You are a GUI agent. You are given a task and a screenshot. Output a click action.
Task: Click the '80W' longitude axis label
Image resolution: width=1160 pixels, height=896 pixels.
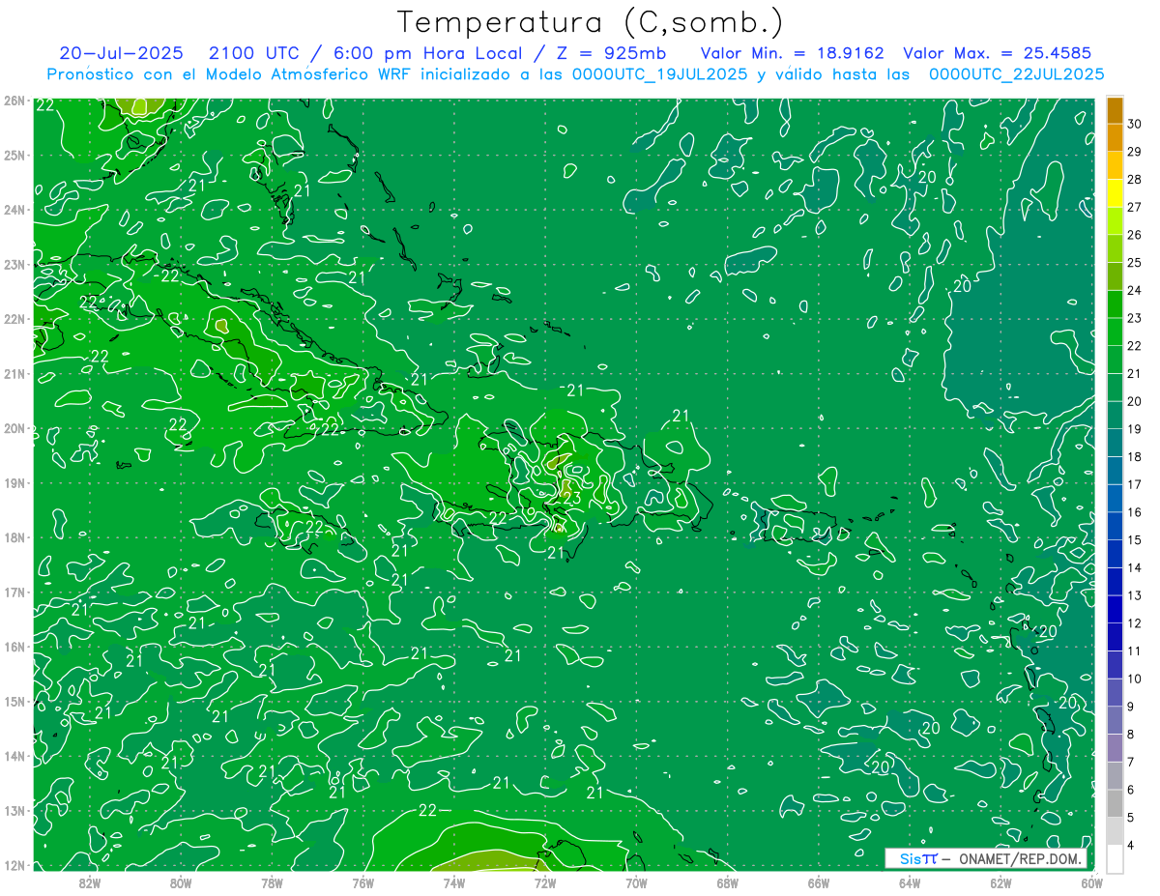click(180, 882)
